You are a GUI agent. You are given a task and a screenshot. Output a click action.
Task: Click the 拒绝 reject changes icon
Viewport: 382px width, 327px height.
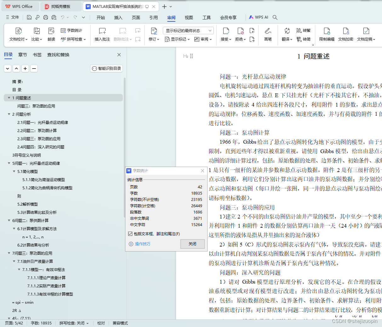(x=240, y=31)
